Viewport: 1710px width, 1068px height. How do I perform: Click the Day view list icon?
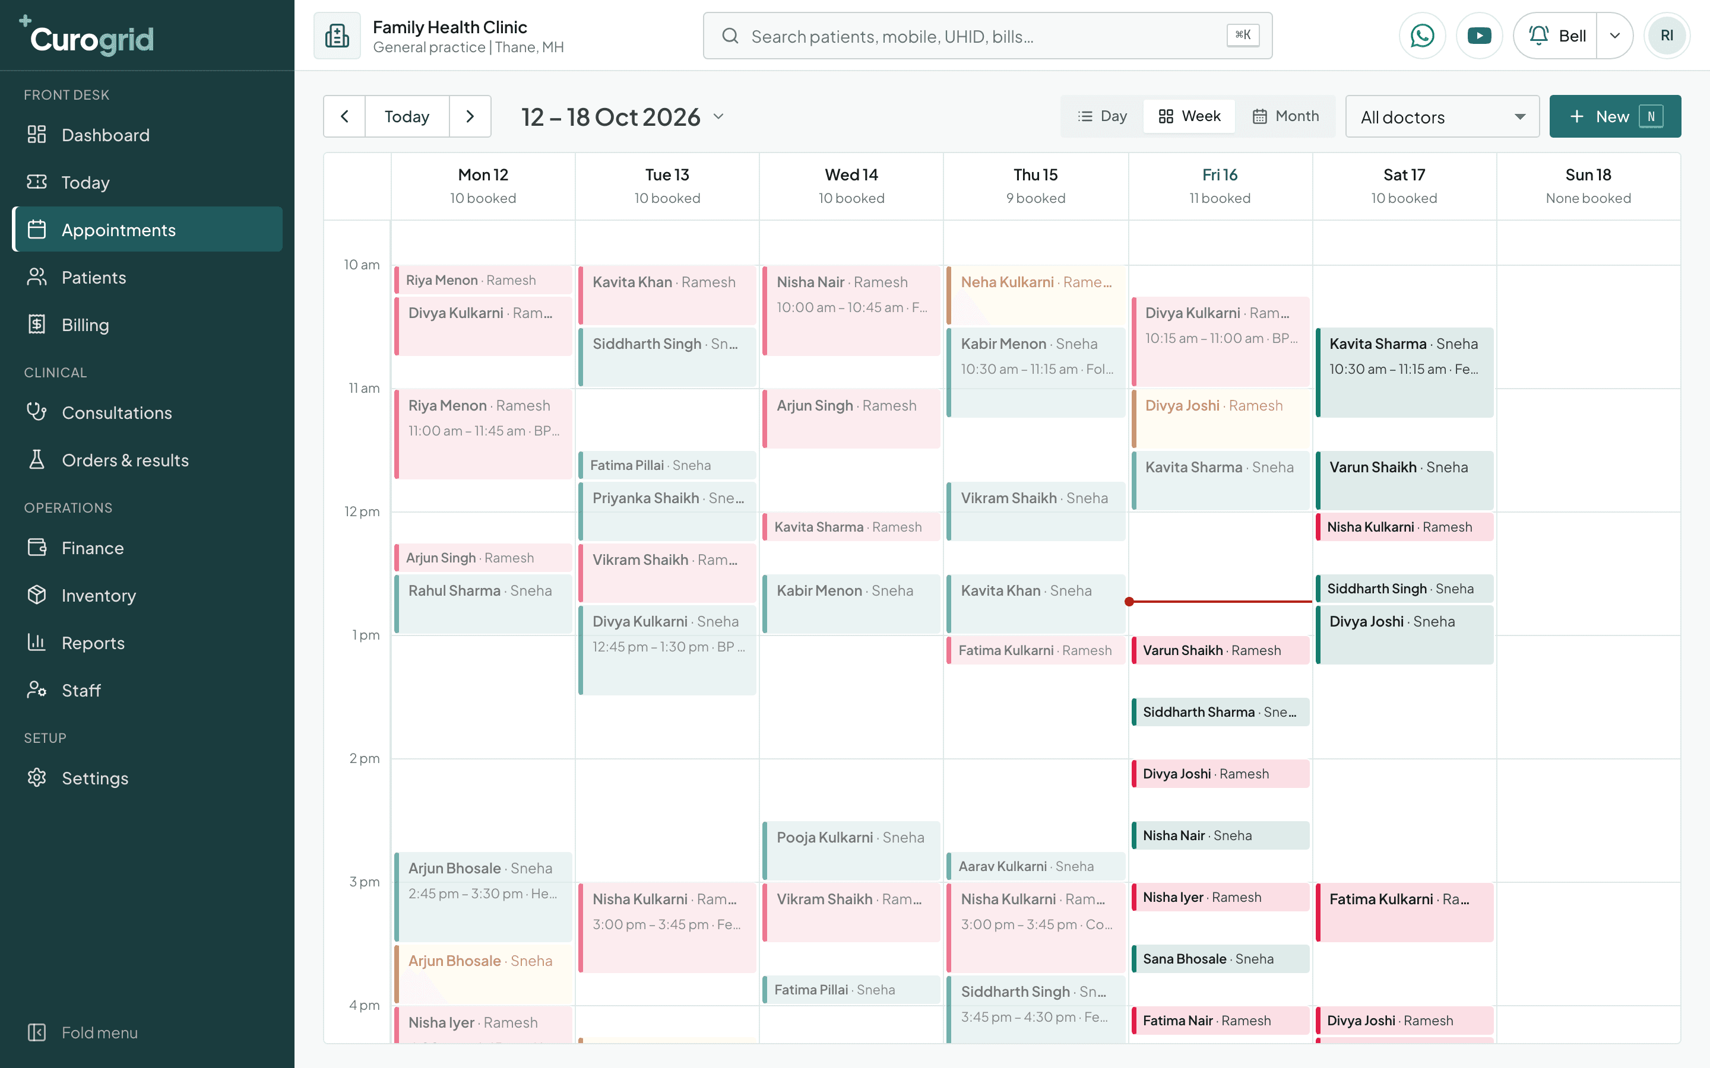pyautogui.click(x=1085, y=116)
